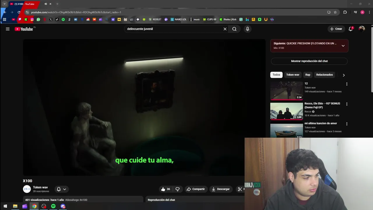Select the Rap filter chip
This screenshot has height=210, width=373.
(x=308, y=75)
